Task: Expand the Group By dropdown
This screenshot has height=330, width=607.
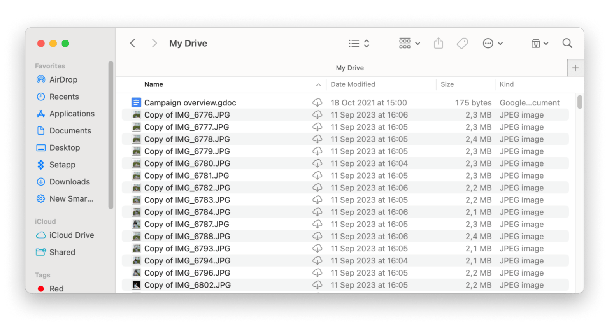Action: [x=409, y=43]
